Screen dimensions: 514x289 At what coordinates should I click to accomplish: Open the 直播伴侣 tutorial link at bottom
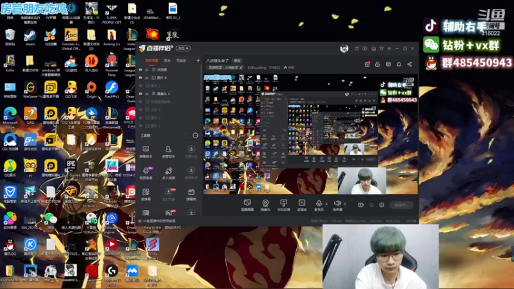click(159, 221)
